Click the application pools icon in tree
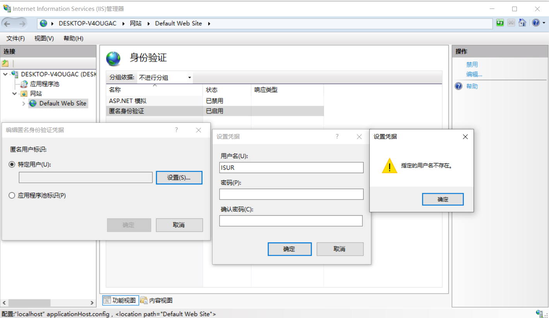The height and width of the screenshot is (318, 549). point(24,84)
